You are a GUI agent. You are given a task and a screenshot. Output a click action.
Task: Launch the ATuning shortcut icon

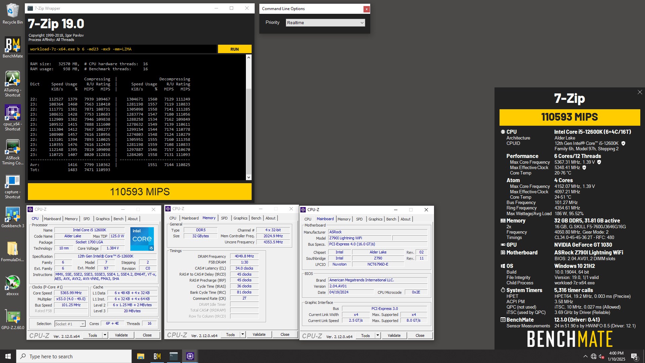[x=12, y=84]
